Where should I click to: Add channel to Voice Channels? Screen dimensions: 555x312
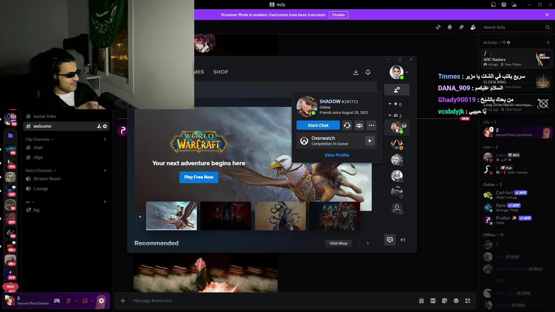(105, 170)
